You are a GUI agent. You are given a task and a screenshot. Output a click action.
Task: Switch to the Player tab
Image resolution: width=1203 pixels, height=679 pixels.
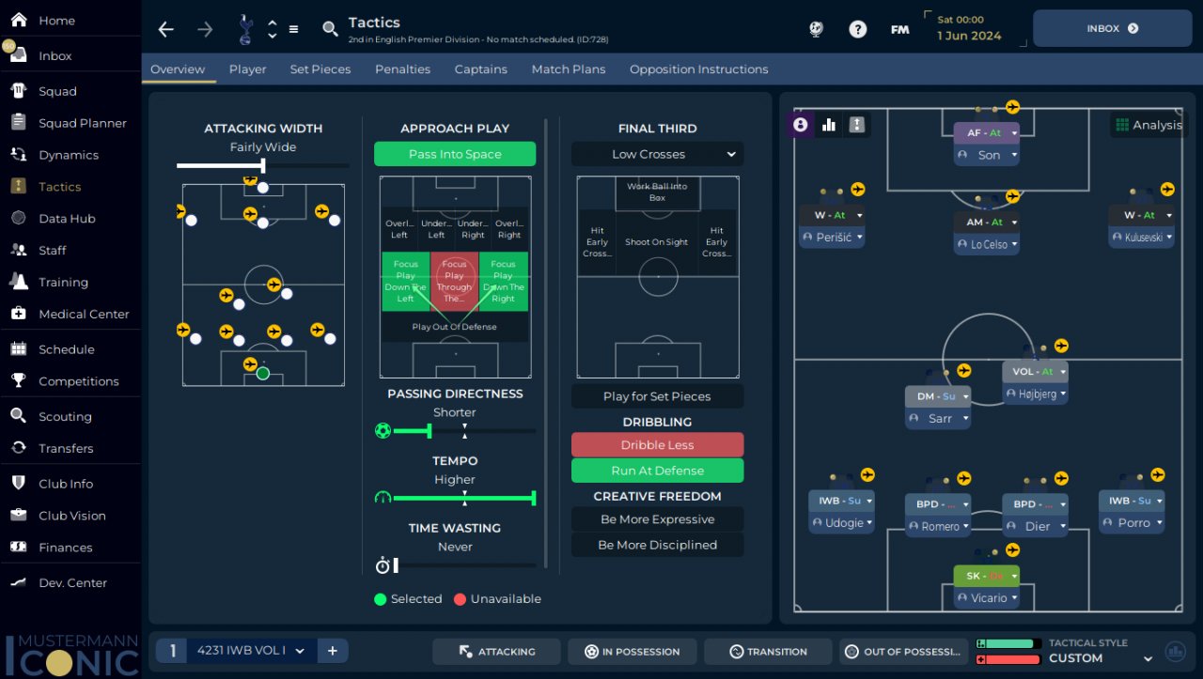coord(248,69)
